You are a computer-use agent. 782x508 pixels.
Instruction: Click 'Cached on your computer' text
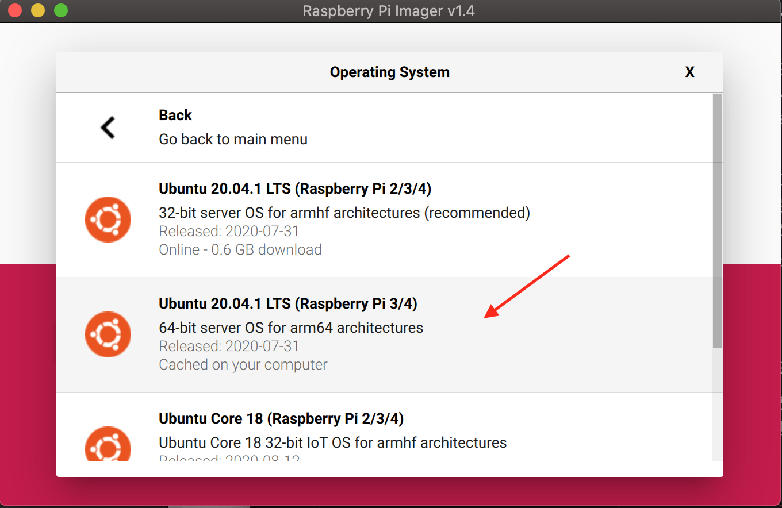coord(243,365)
